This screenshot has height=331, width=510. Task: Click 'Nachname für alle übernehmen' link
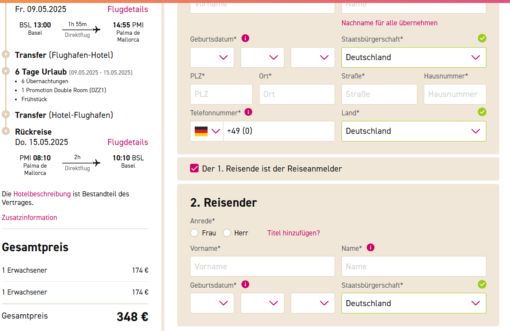click(389, 23)
